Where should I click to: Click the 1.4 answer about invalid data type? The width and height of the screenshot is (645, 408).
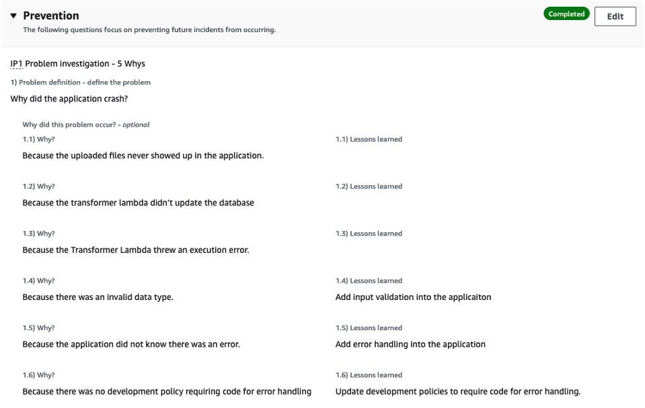[98, 297]
